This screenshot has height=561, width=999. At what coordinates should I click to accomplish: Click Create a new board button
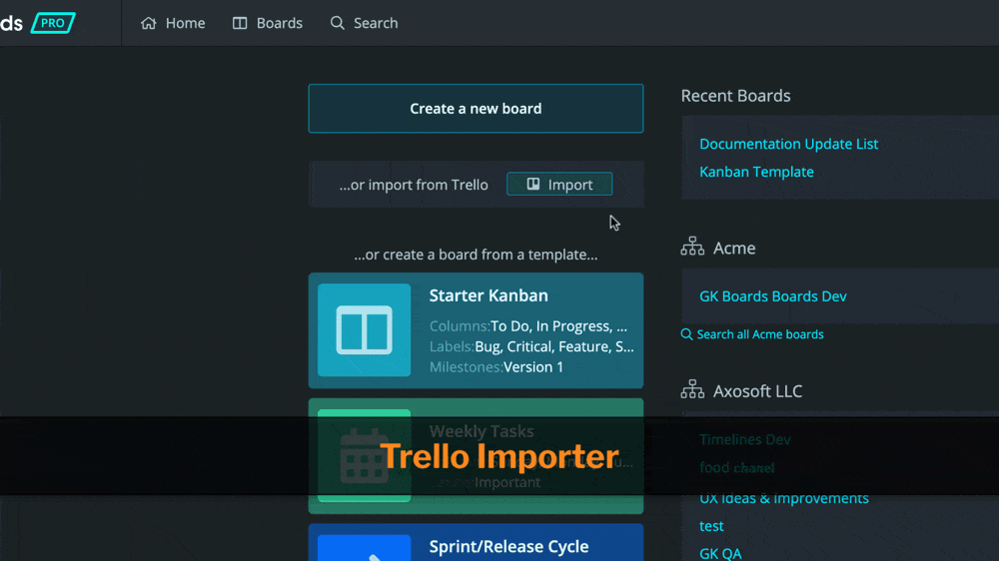[x=476, y=108]
